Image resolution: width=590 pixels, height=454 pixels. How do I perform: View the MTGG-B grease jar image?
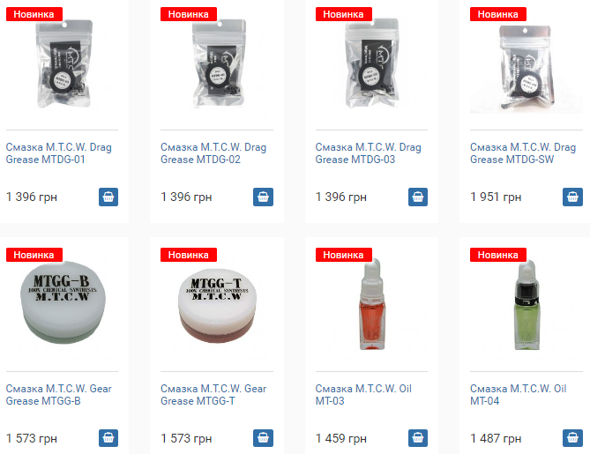pos(63,302)
